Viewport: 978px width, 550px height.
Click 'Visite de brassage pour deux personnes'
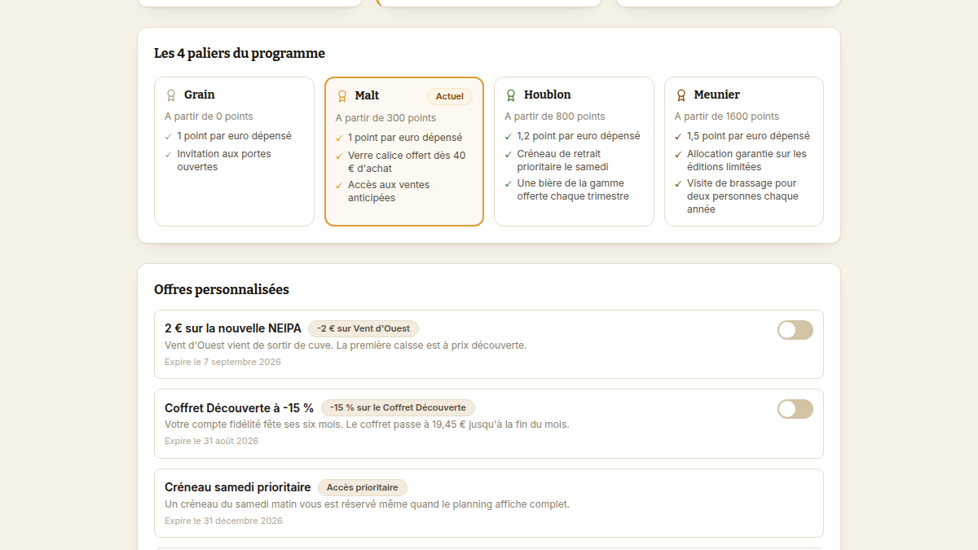click(x=742, y=196)
